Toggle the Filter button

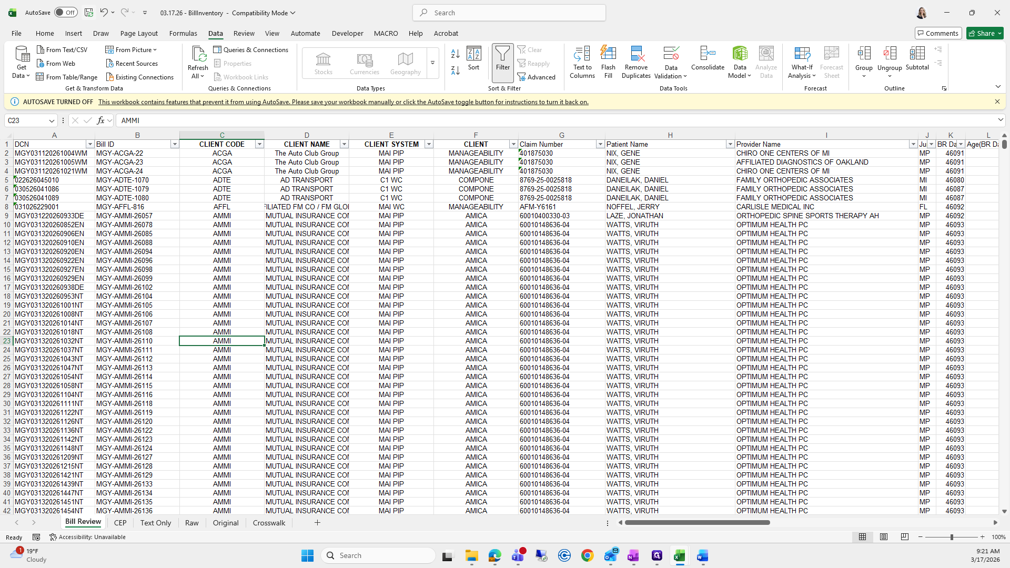(x=502, y=59)
